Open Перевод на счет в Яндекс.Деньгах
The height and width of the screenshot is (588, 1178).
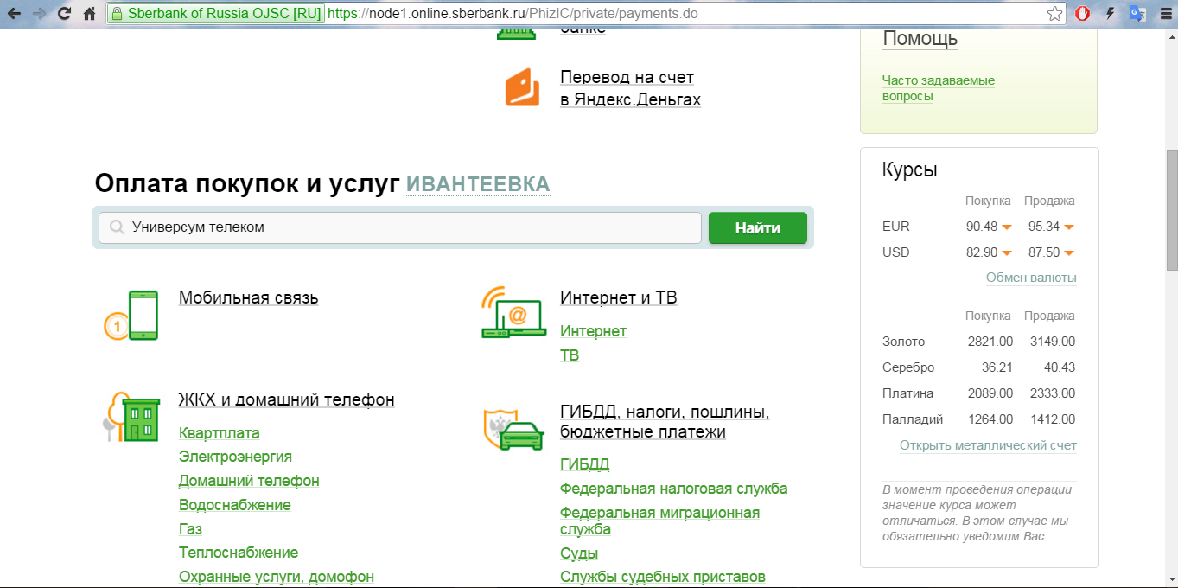[x=630, y=88]
